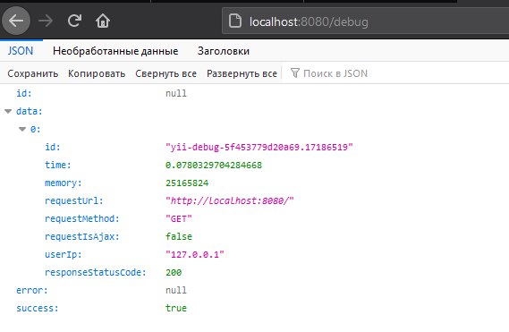Image resolution: width=509 pixels, height=332 pixels.
Task: Select the requestUrl row
Action: pos(254,200)
